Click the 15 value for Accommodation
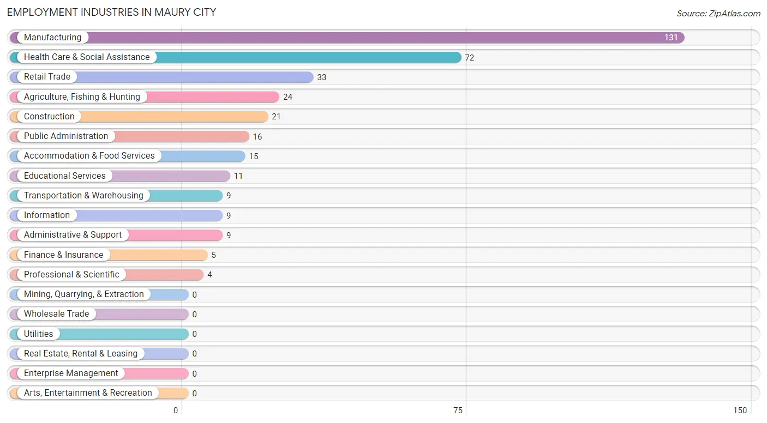This screenshot has width=767, height=423. click(x=254, y=156)
